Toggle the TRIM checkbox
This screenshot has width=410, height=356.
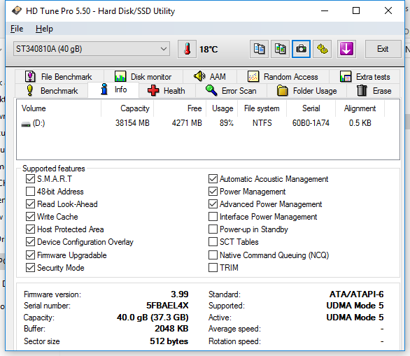tap(213, 267)
